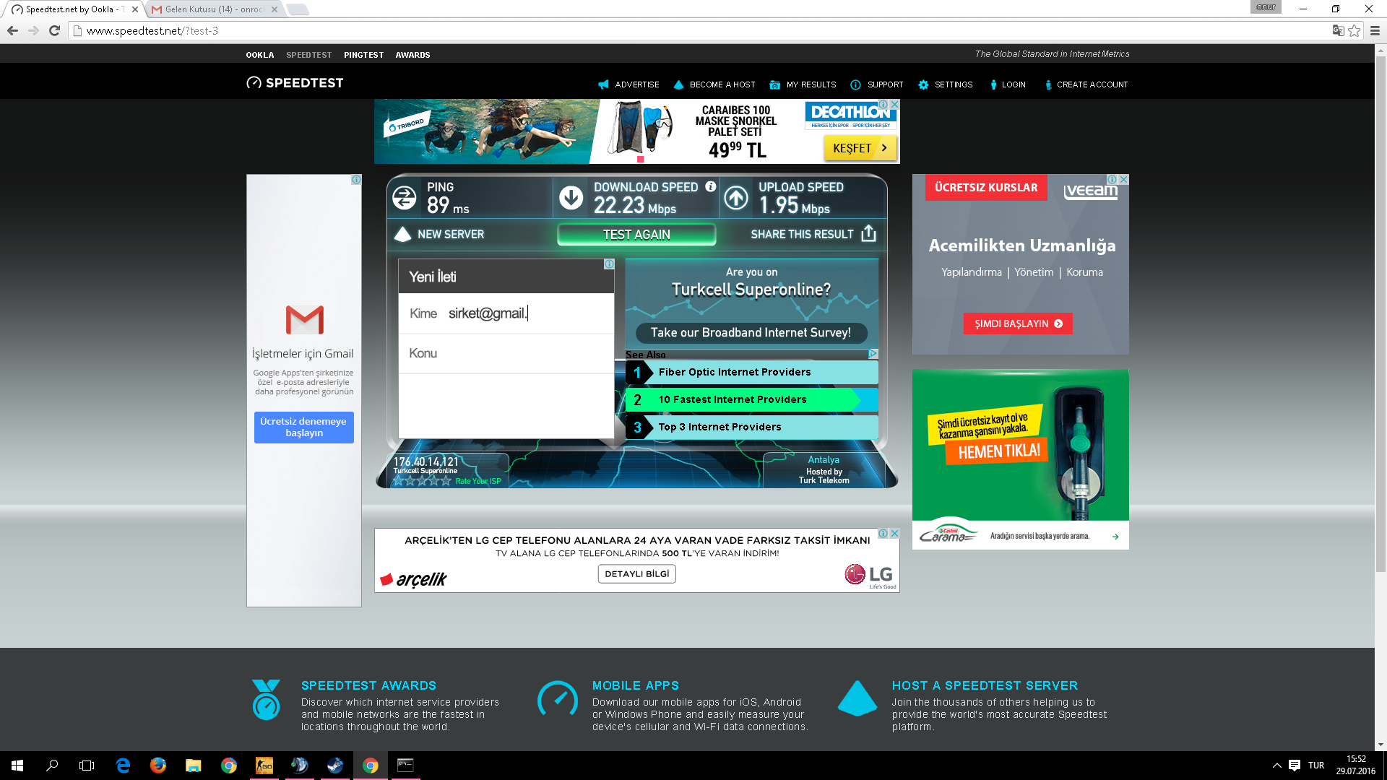This screenshot has height=780, width=1387.
Task: Click Ücretsiz denemeye başlayın button
Action: tap(303, 427)
